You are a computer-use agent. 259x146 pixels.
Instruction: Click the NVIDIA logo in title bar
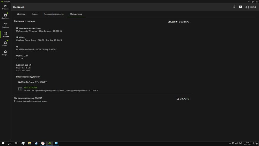[2, 2]
